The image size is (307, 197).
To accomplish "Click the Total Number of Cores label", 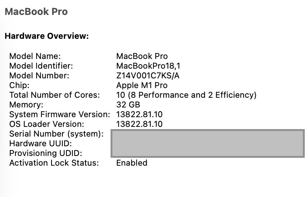I will tap(55, 95).
